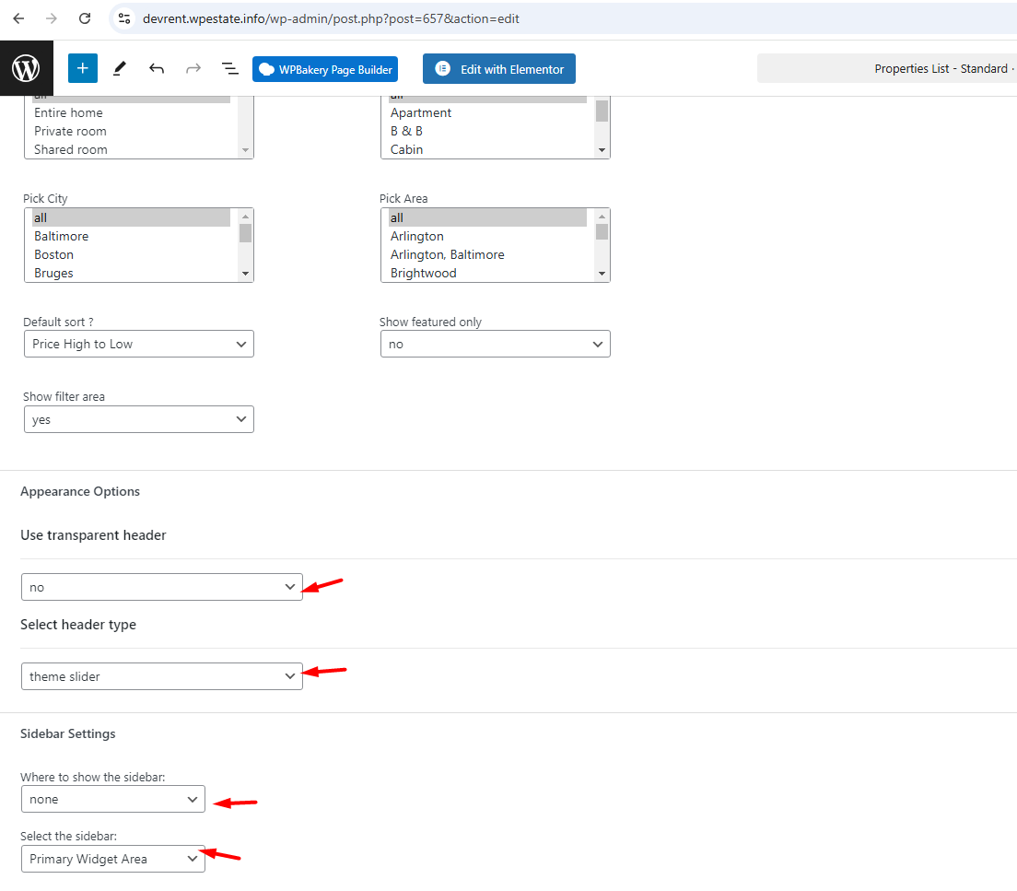Select Baltimore in Pick City list
1017x891 pixels.
pyautogui.click(x=62, y=236)
